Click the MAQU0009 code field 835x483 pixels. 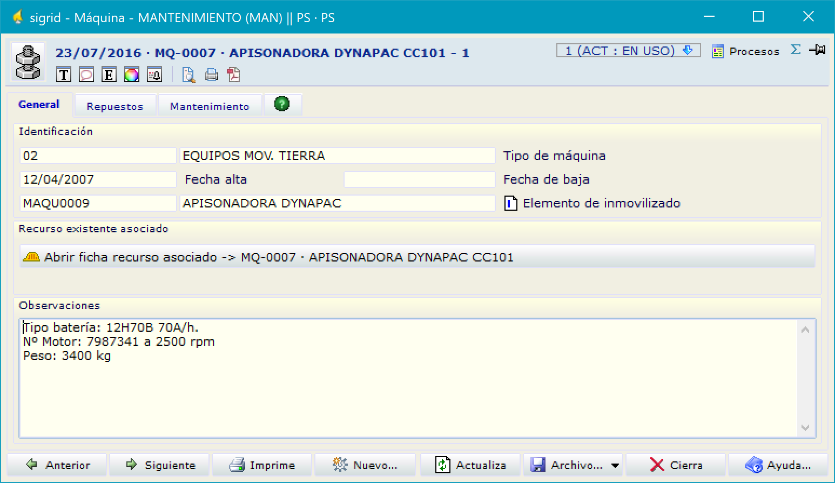point(98,203)
